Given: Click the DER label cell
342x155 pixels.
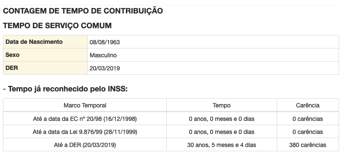Looking at the screenshot, I should click(x=45, y=68).
